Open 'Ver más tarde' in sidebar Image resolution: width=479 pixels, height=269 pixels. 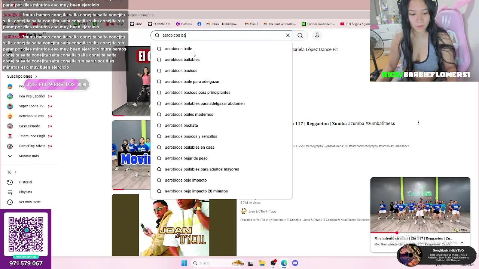tap(24, 202)
